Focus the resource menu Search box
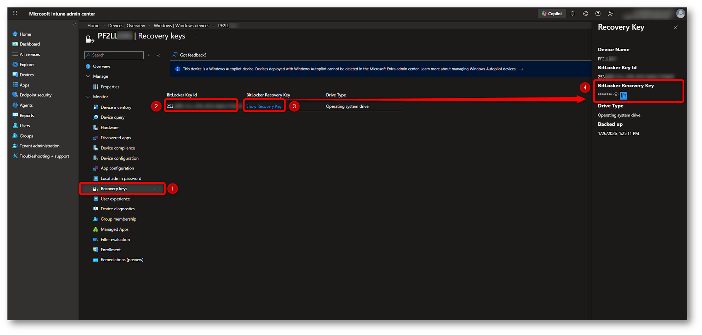 click(114, 55)
